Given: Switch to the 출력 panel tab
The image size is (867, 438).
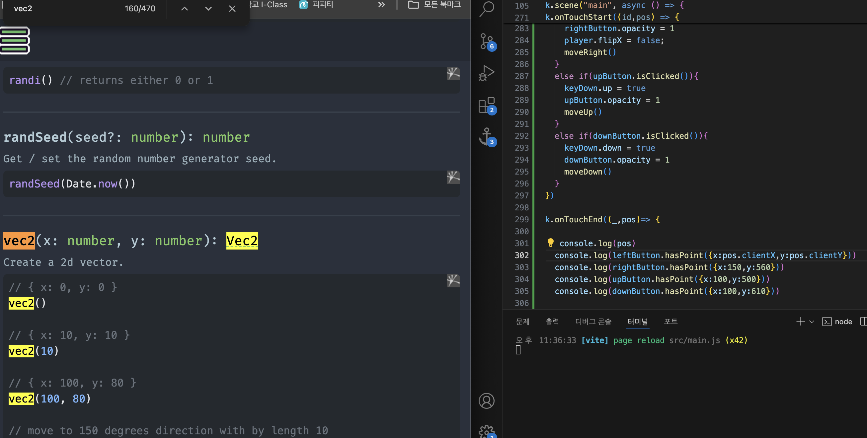Looking at the screenshot, I should coord(552,322).
